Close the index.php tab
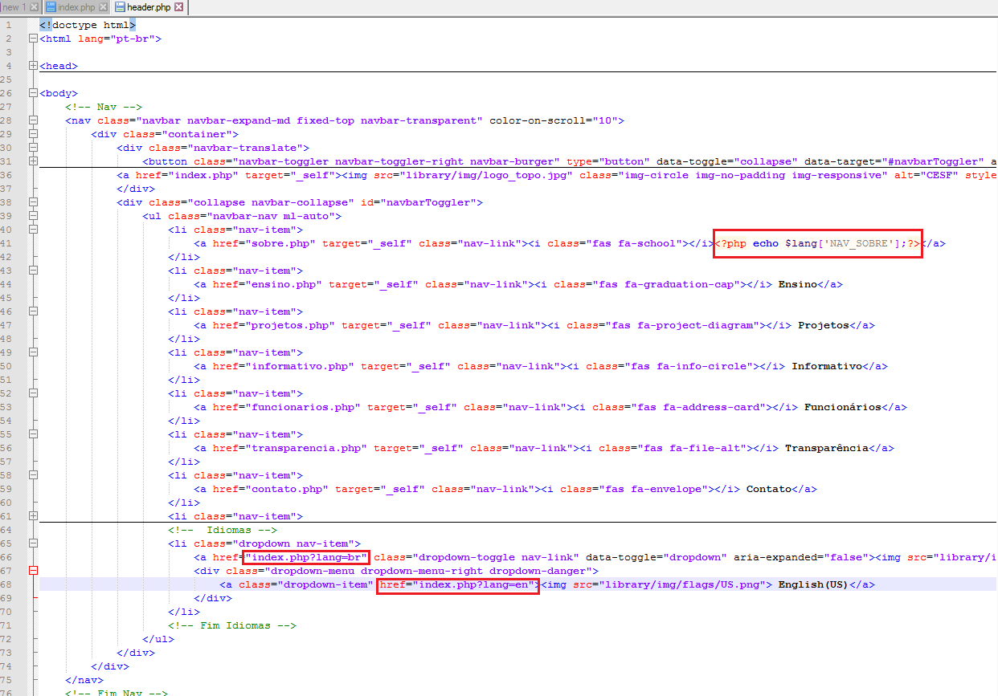 coord(103,7)
